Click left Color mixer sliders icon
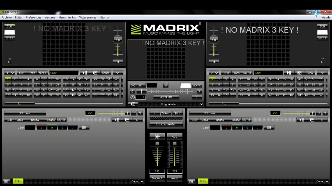Image resolution: width=332 pixels, height=186 pixels. pos(84,128)
